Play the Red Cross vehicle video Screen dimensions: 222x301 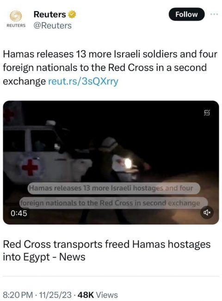(x=111, y=163)
